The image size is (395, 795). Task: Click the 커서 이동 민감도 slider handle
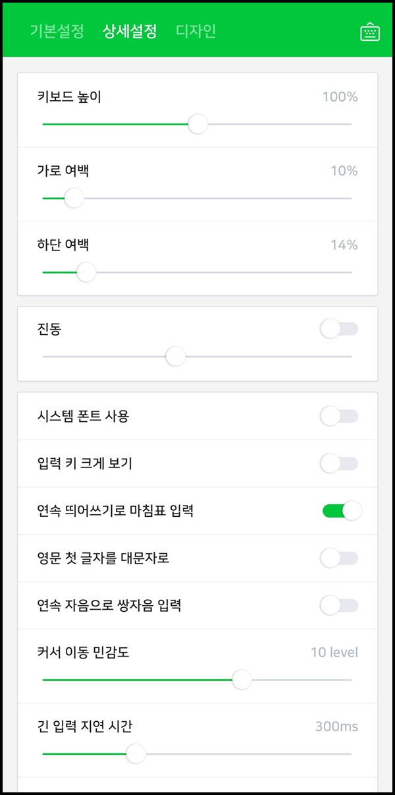242,678
